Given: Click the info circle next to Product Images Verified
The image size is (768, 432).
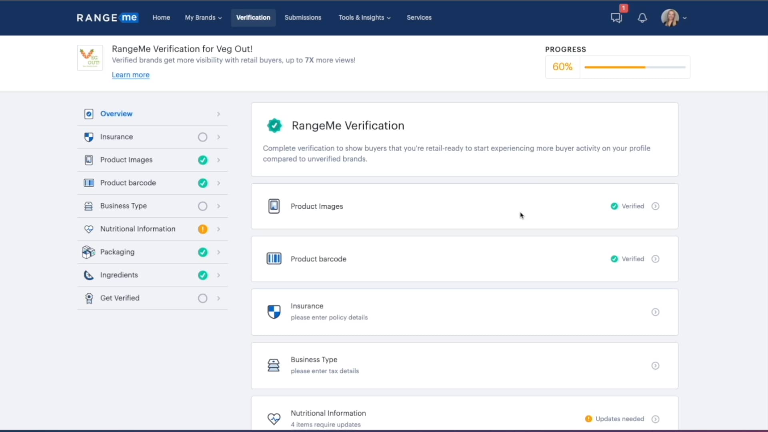Looking at the screenshot, I should point(655,206).
